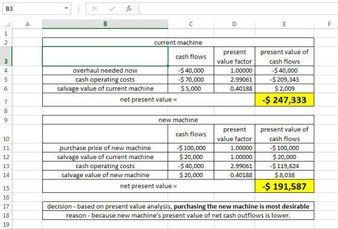Screen dimensions: 338x229
Task: Click the -$209,343 present value cell
Action: pyautogui.click(x=284, y=80)
